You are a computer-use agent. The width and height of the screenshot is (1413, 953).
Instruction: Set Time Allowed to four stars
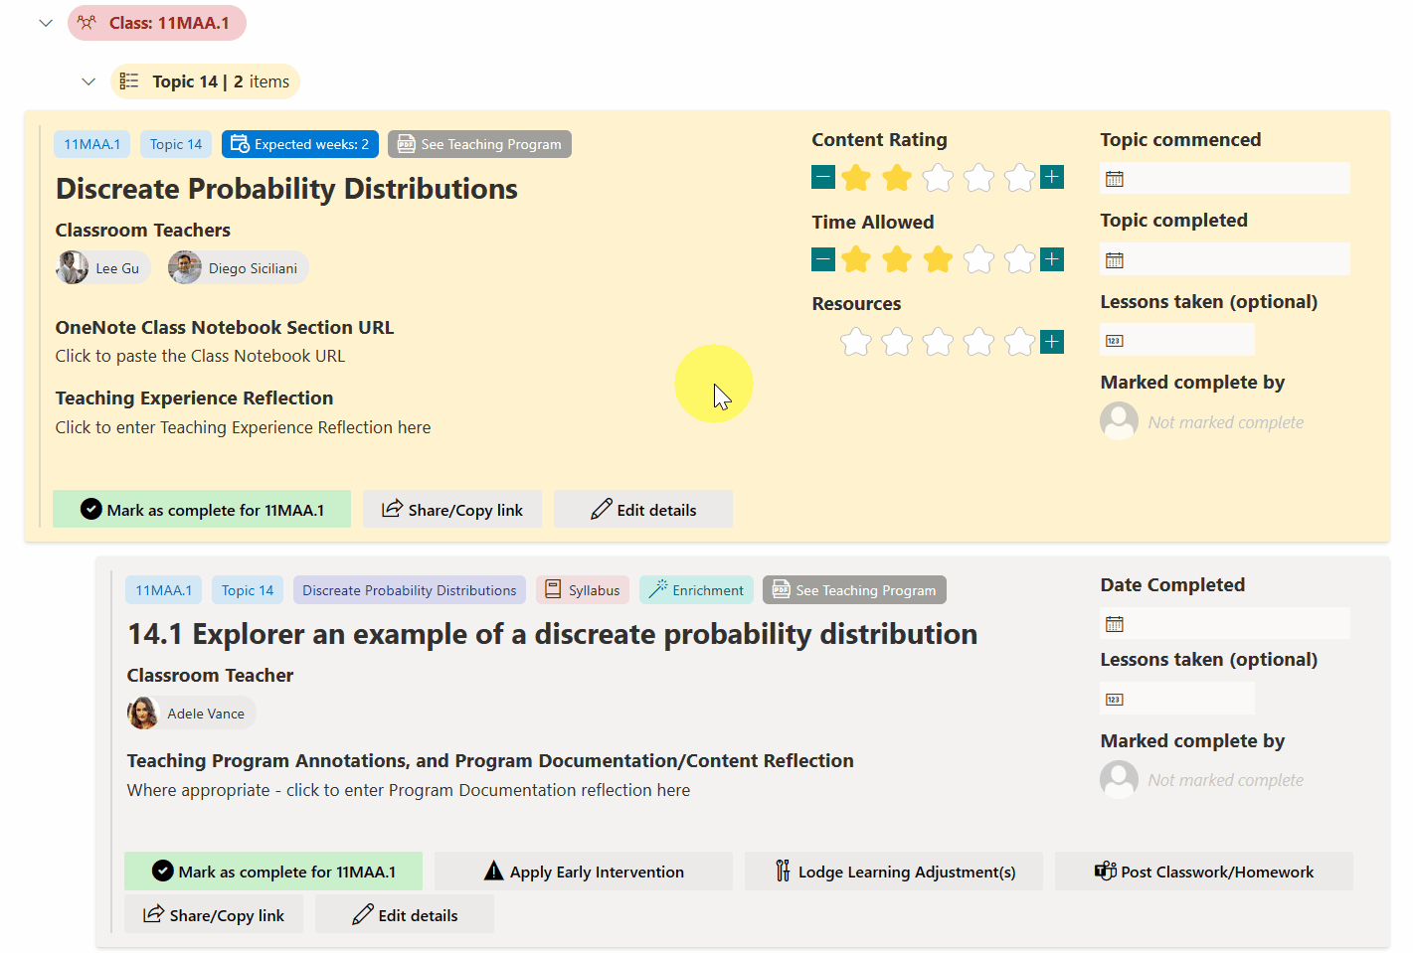coord(978,259)
